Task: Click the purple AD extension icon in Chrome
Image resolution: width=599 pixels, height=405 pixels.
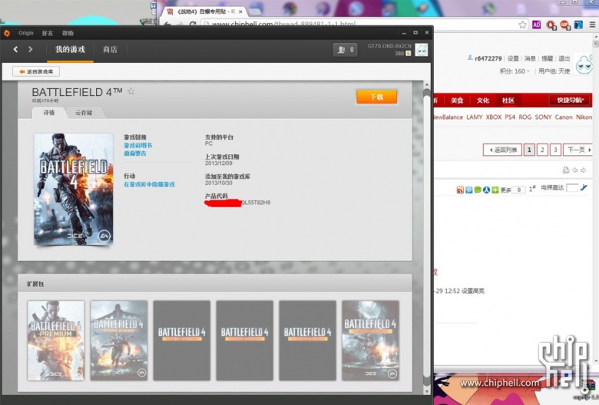Action: [536, 25]
